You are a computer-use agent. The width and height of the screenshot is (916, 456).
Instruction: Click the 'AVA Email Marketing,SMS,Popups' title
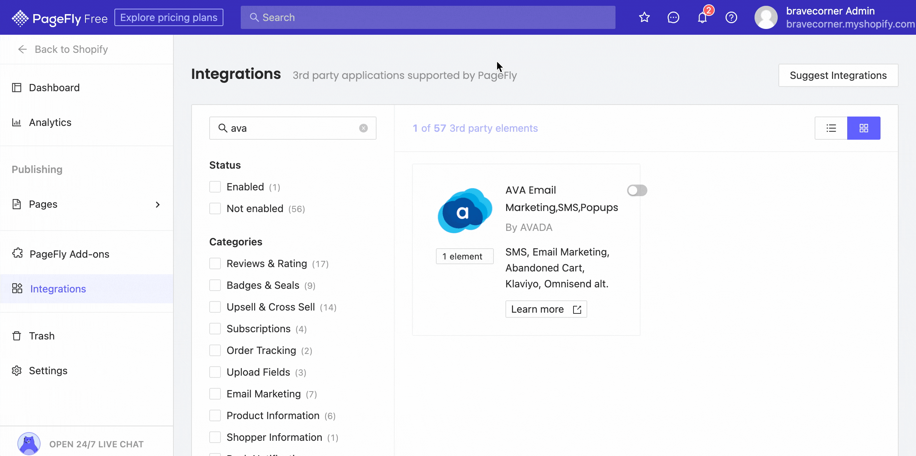(x=562, y=199)
